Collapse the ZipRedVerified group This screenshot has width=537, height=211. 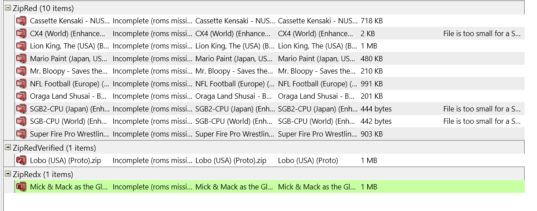pyautogui.click(x=8, y=148)
